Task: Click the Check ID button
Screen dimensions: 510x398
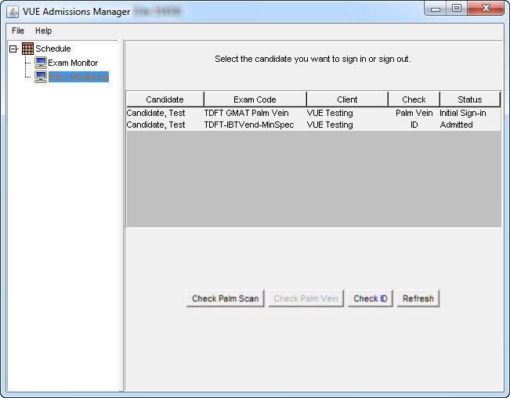Action: (x=371, y=298)
